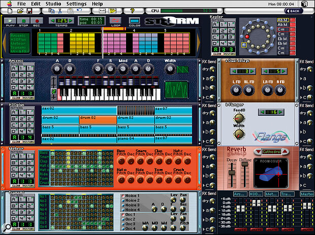The image size is (315, 235).
Task: Click the new document toolbar icon
Action: [x=10, y=11]
